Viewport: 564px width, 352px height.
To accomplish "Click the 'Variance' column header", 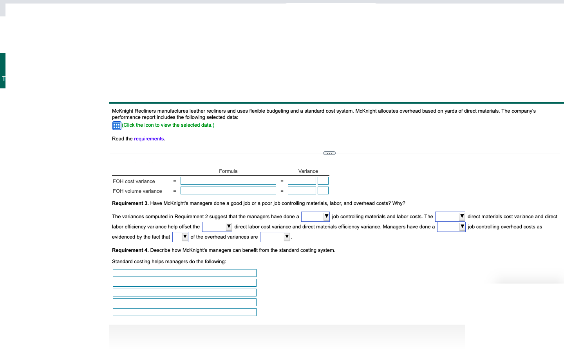I will [308, 171].
